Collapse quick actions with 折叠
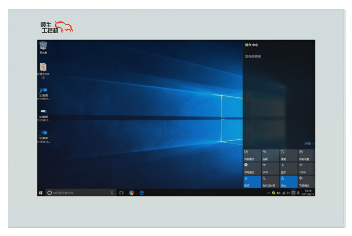The width and height of the screenshot is (352, 236). (309, 144)
